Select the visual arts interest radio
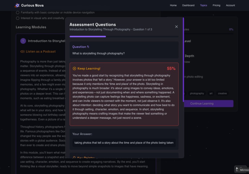The image size is (249, 174). [x=18, y=18]
